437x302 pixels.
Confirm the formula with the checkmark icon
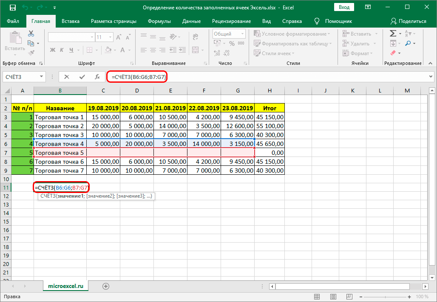coord(82,77)
